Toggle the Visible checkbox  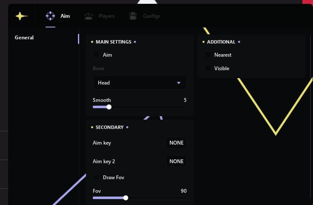(x=208, y=68)
